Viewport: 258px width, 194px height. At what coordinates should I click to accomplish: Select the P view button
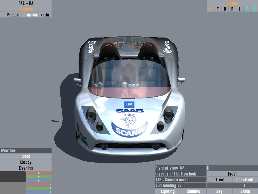(210, 9)
